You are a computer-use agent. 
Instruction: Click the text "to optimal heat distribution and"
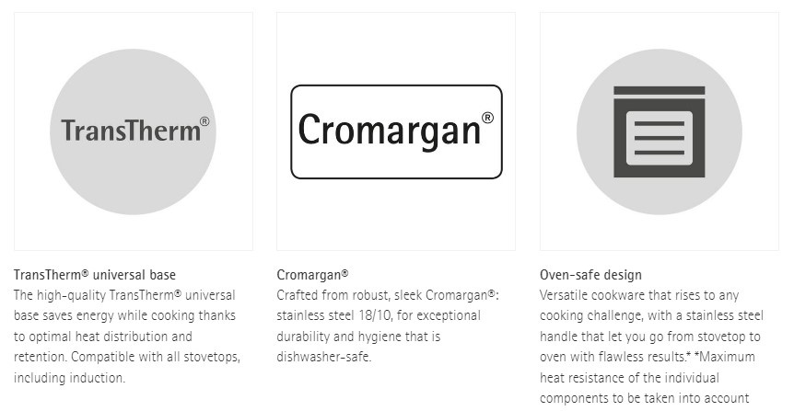103,337
